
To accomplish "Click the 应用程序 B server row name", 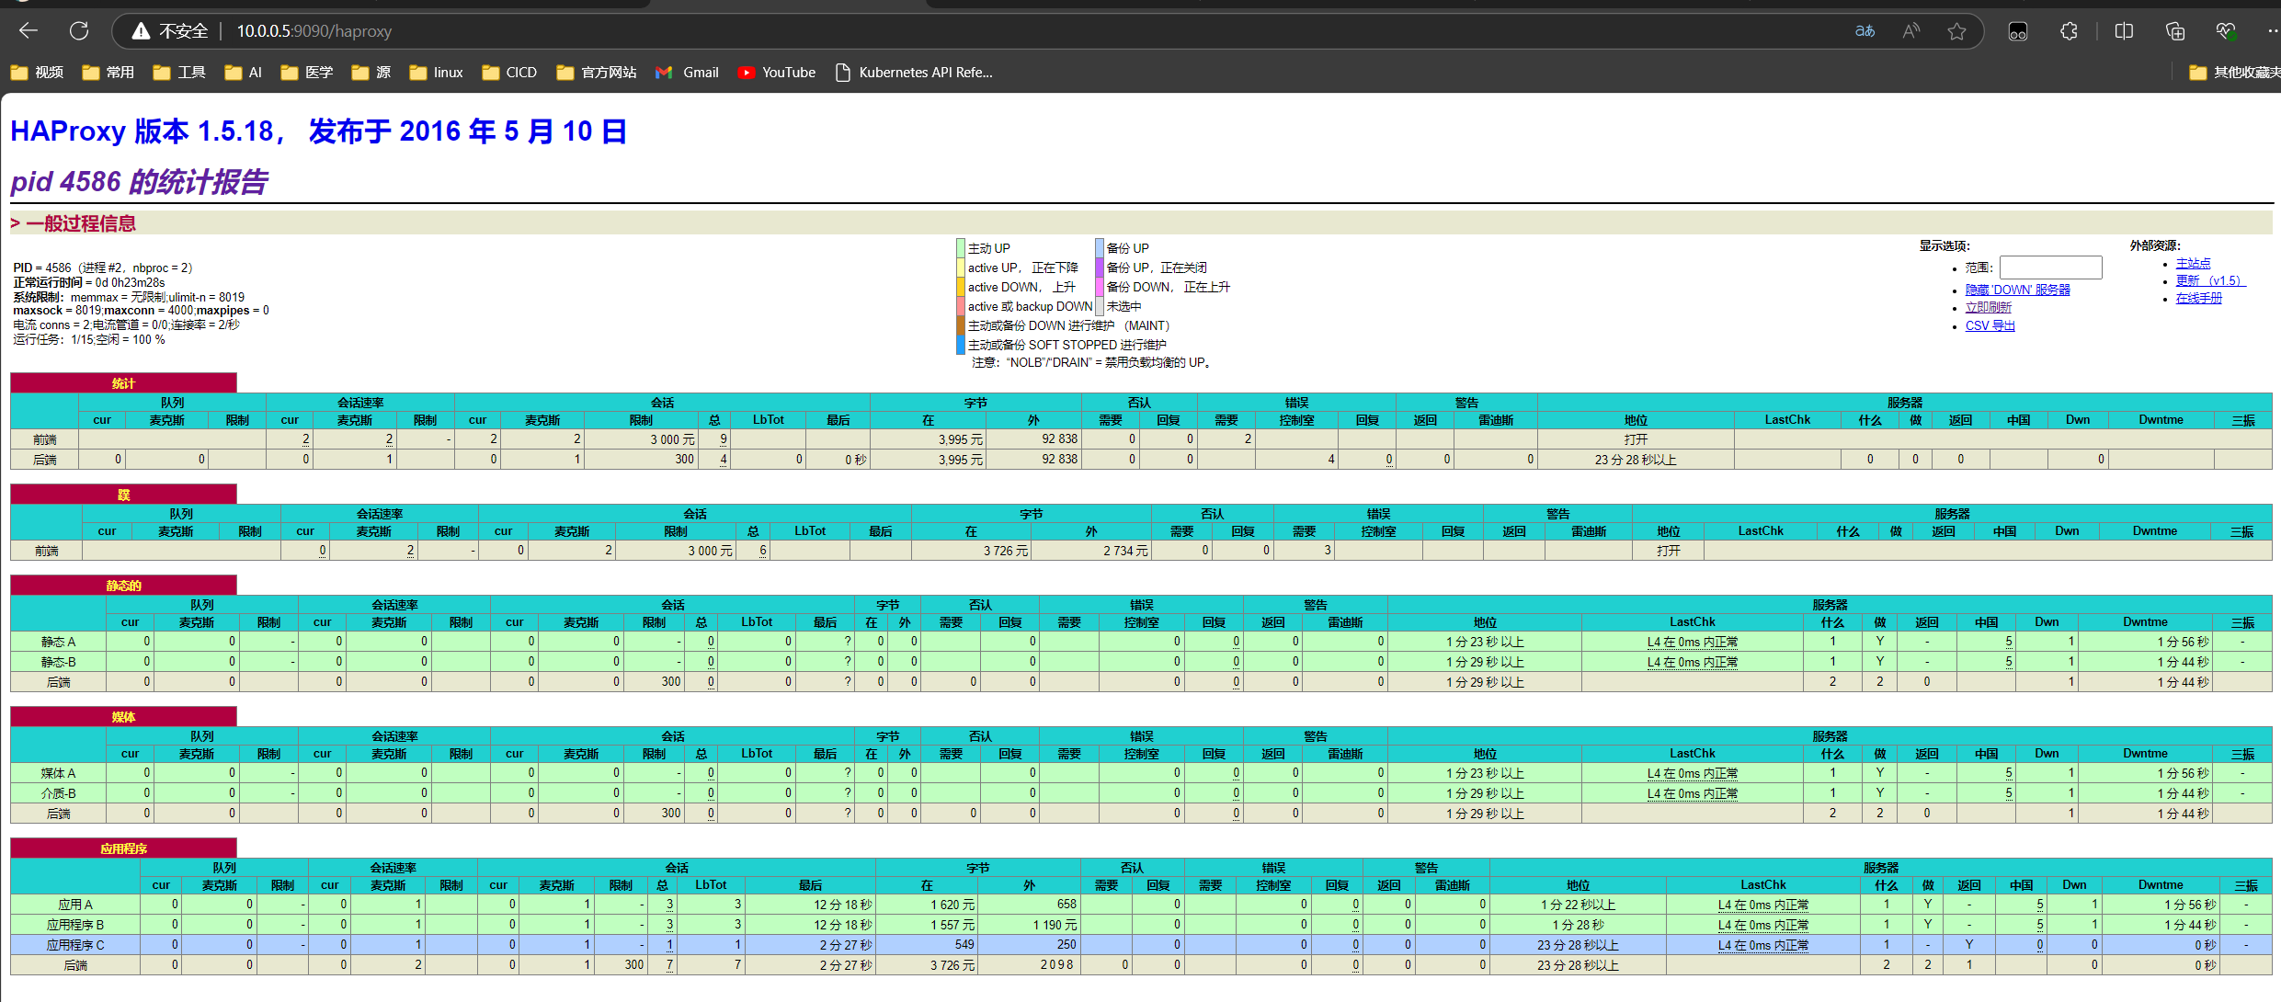I will pos(75,925).
